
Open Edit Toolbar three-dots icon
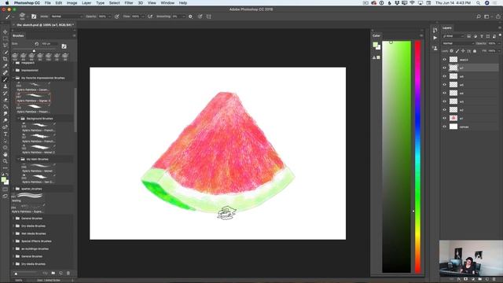point(6,167)
